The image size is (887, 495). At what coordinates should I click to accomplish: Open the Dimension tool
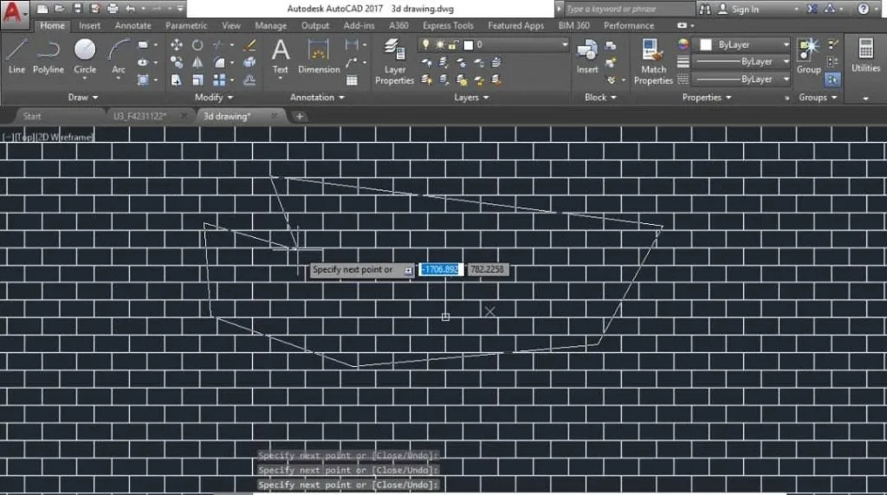point(319,56)
